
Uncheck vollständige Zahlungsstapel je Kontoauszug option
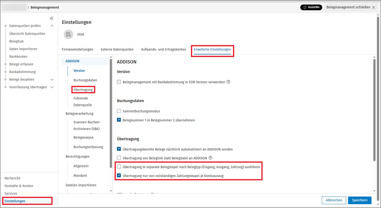pyautogui.click(x=119, y=175)
